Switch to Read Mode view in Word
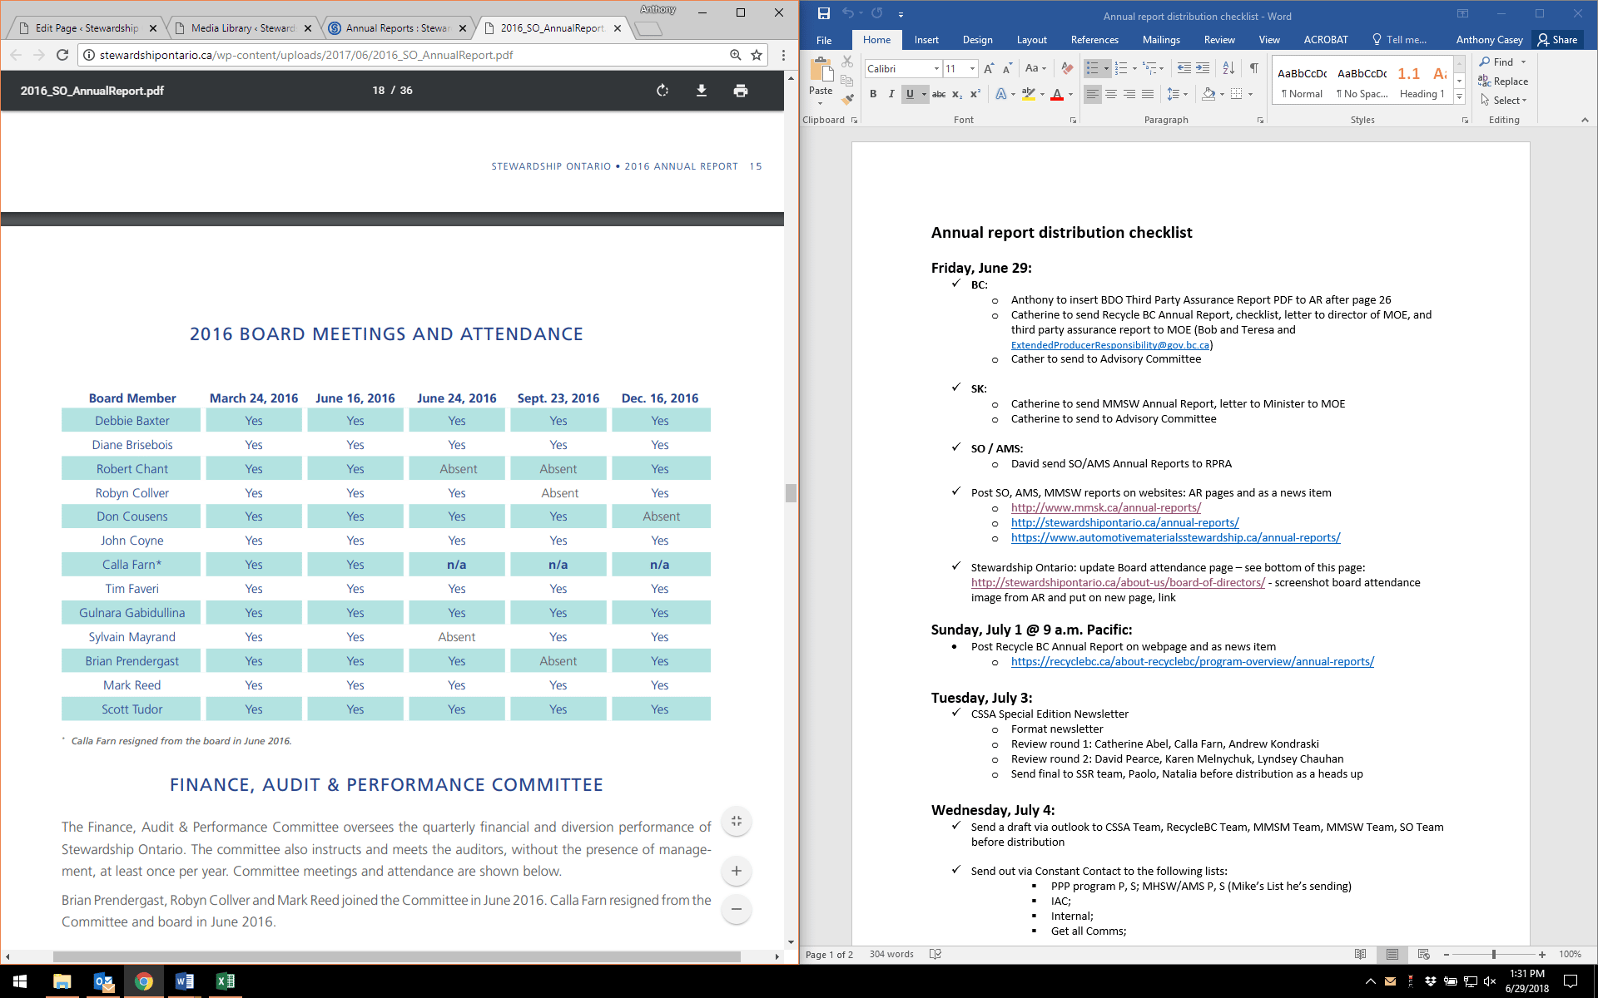The width and height of the screenshot is (1598, 998). click(x=1360, y=954)
